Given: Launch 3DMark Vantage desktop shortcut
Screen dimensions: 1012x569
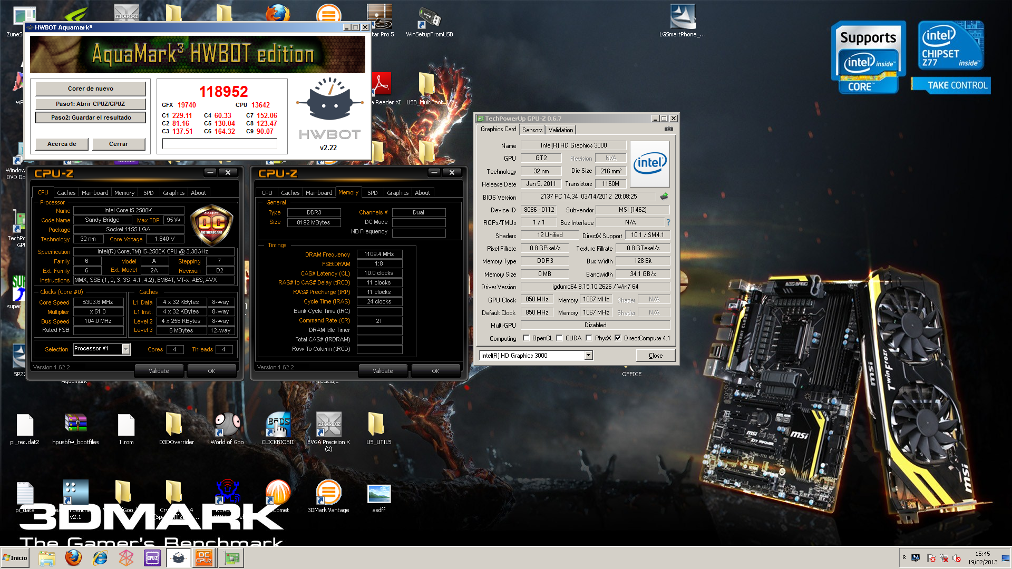Looking at the screenshot, I should tap(328, 496).
